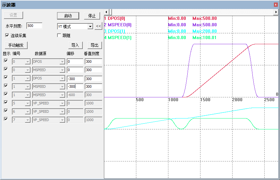Click the << collapse panel button
The width and height of the screenshot is (280, 180).
pyautogui.click(x=98, y=26)
